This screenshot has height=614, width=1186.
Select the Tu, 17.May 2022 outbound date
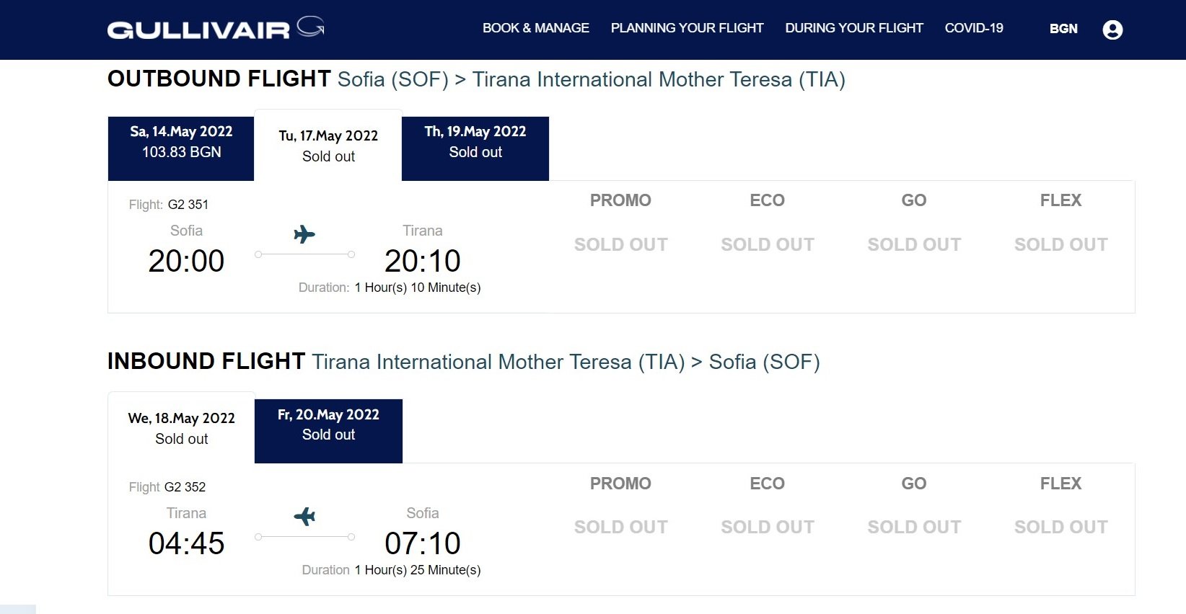tap(328, 146)
